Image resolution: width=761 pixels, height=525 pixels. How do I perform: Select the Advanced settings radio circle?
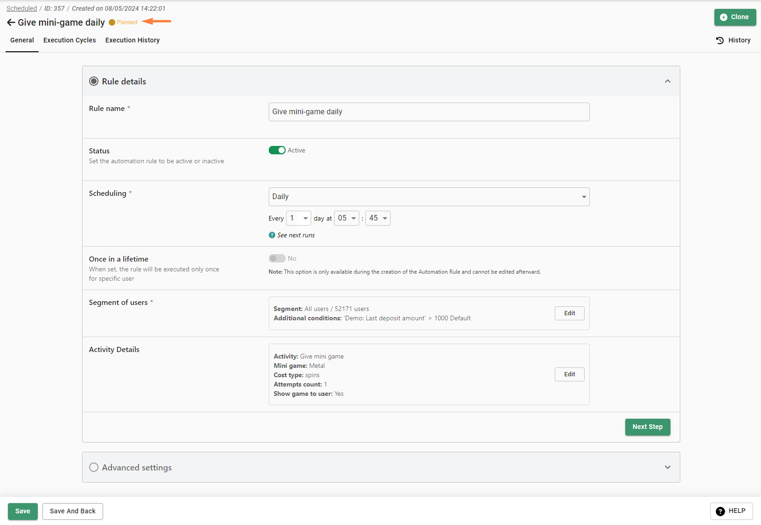94,467
